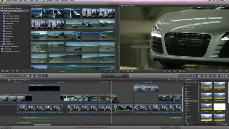Open the Photos browser camera icon
Screen dimensions: 229x129
199,76
